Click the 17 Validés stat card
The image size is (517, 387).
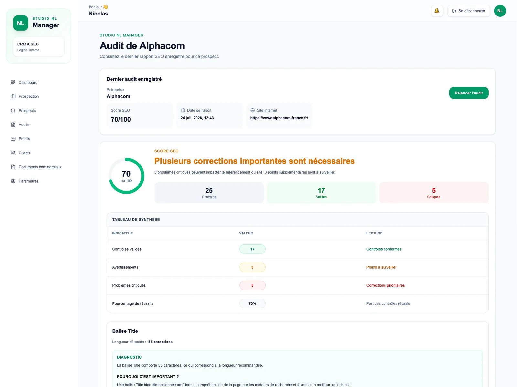pyautogui.click(x=322, y=193)
